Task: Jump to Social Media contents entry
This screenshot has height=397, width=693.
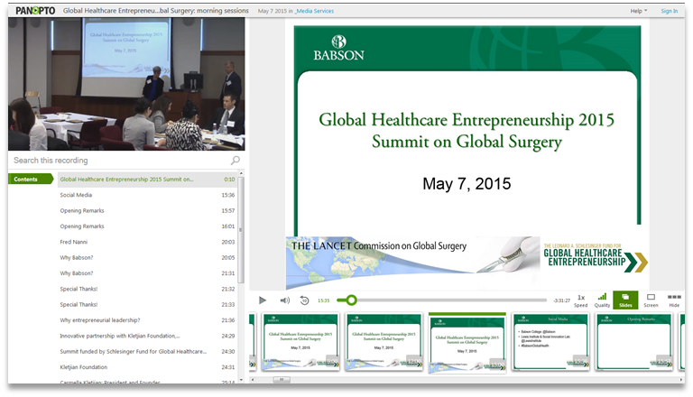Action: pyautogui.click(x=76, y=195)
